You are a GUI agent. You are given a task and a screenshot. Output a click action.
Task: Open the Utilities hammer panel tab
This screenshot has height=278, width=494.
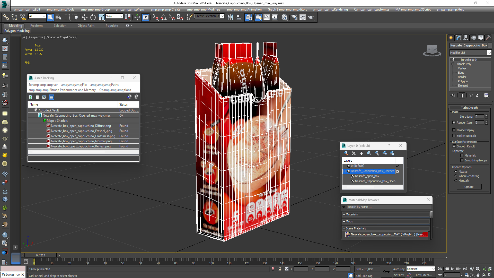[488, 38]
